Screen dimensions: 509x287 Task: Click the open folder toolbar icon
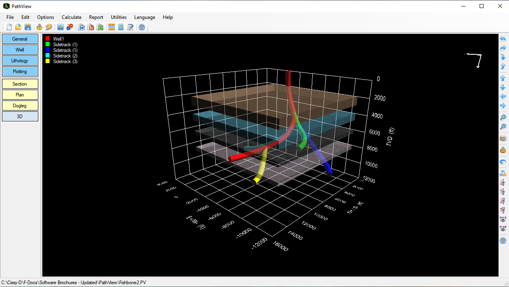tap(18, 27)
